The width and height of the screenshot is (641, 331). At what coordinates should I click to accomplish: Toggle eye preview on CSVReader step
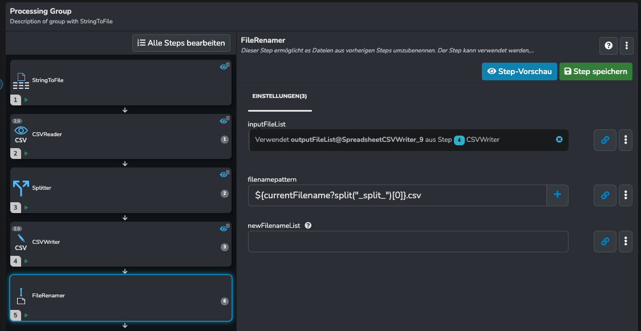[x=223, y=121]
